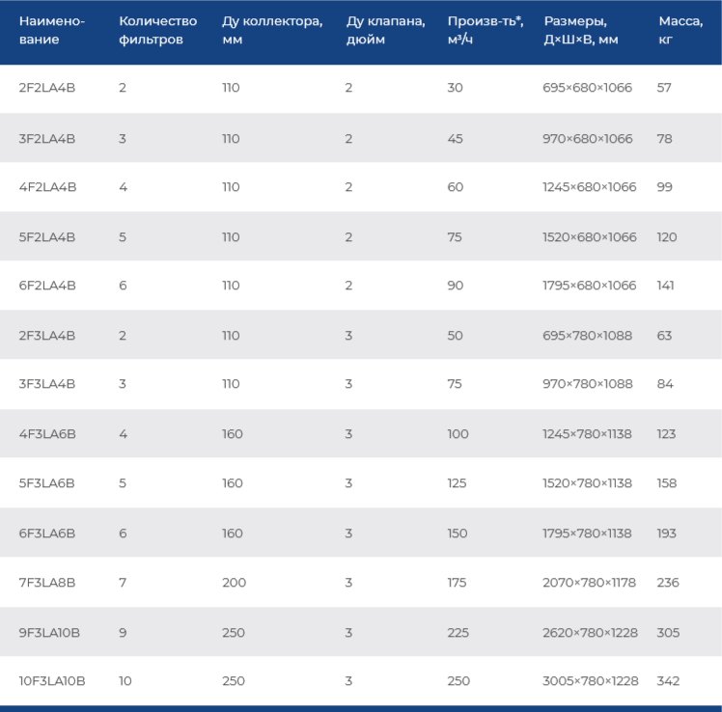Select dimensions 970×780×1088
The height and width of the screenshot is (712, 722).
pos(587,384)
